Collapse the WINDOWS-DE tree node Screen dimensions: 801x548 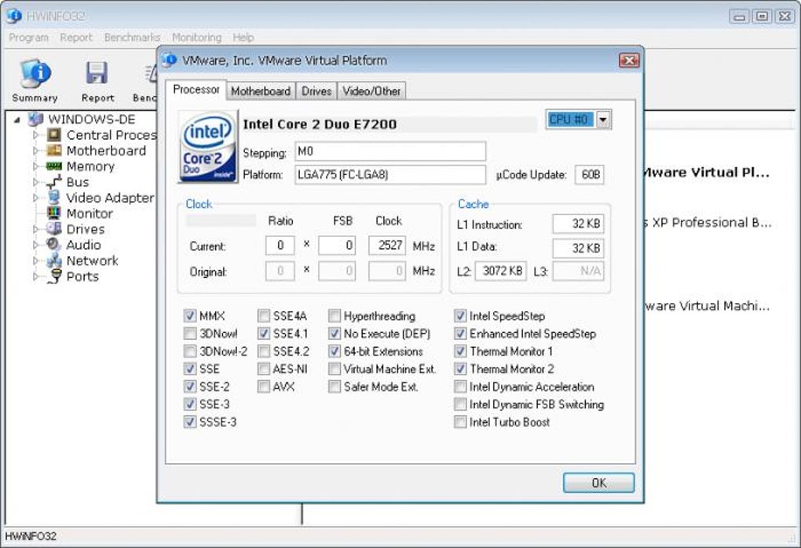click(17, 120)
